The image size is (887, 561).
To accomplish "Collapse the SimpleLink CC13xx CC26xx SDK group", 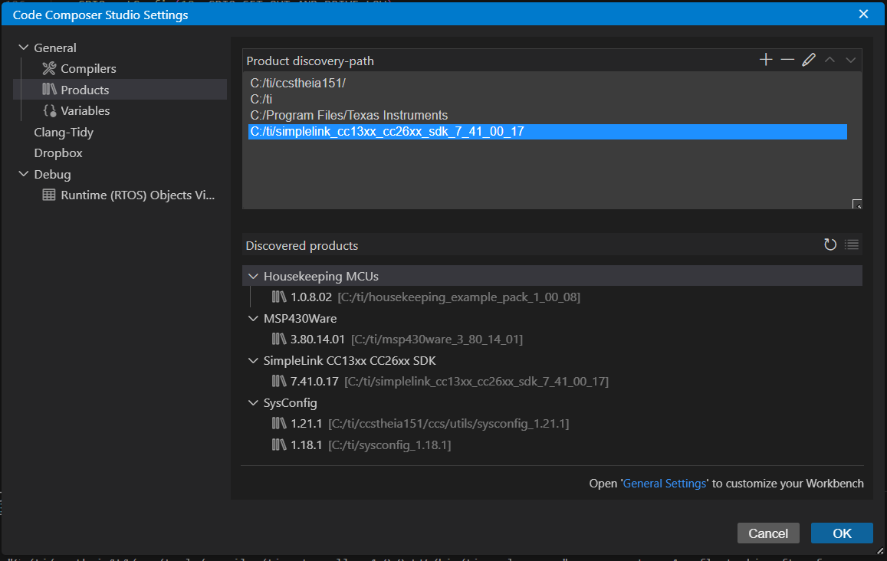I will [x=253, y=360].
